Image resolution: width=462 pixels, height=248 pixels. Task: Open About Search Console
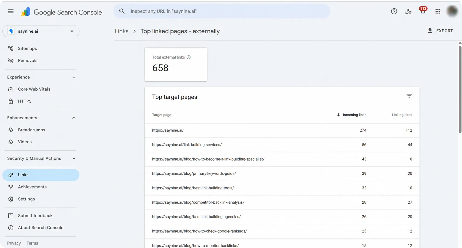41,228
